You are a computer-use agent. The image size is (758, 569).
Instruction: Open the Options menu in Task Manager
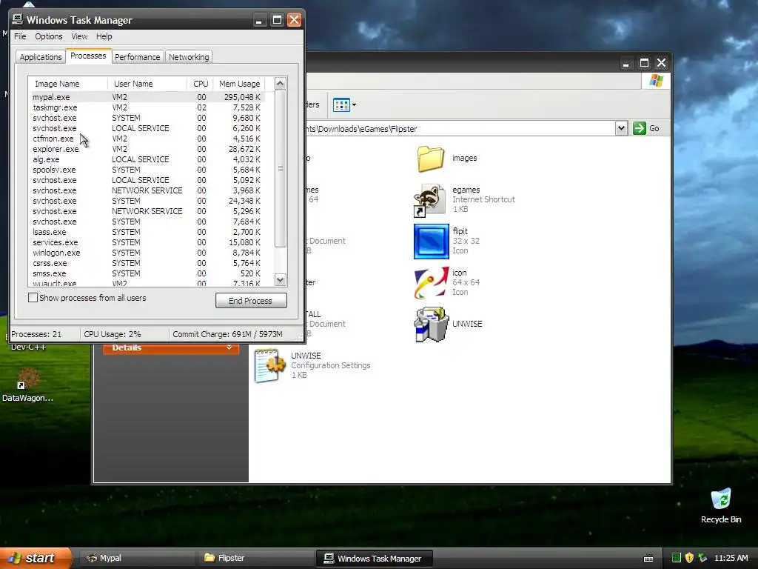click(48, 36)
